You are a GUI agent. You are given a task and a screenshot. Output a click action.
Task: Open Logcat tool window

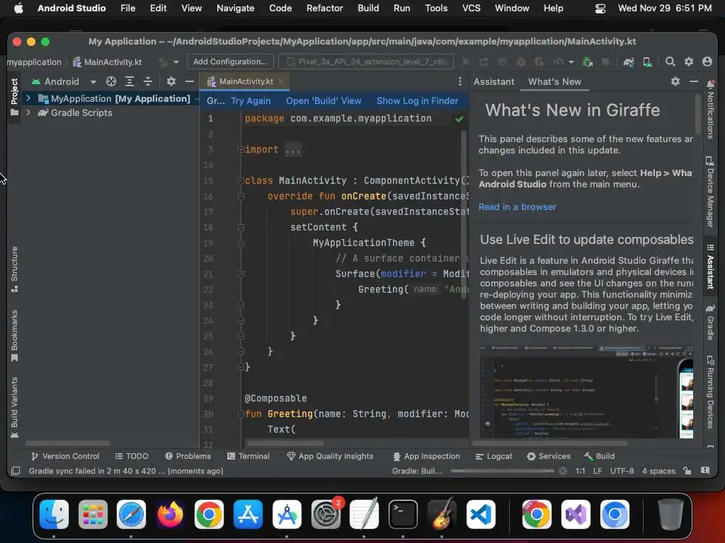tap(493, 456)
